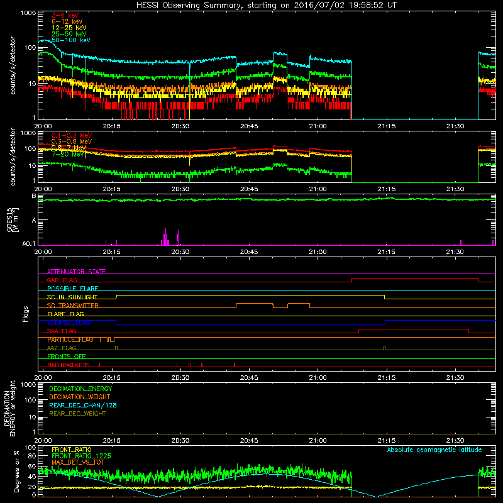This screenshot has width=503, height=503.
Task: Click the tallest magenta GOES spike before 20:30
Action: tap(165, 236)
